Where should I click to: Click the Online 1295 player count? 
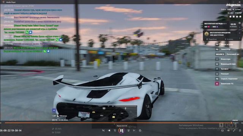226,9
